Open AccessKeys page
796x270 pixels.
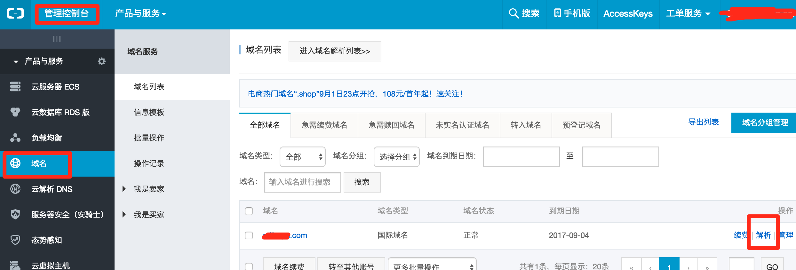pyautogui.click(x=628, y=13)
